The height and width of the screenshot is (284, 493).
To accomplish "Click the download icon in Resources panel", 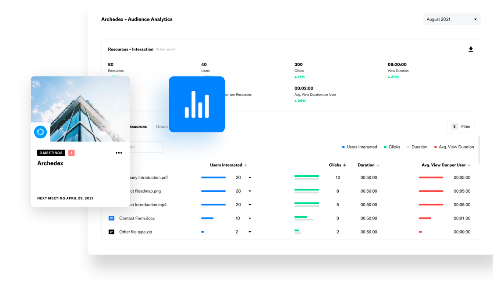I will tap(471, 50).
